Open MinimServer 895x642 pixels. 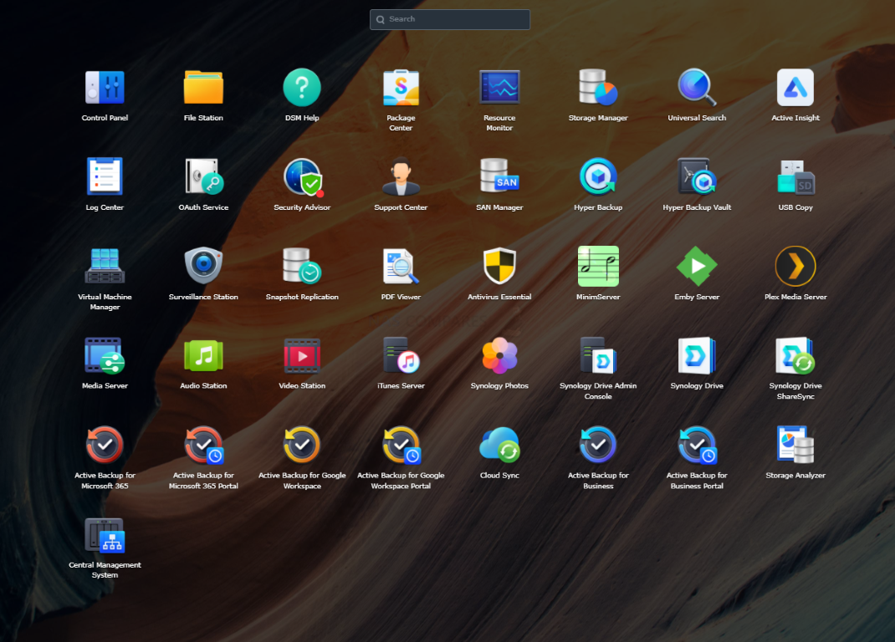click(598, 266)
